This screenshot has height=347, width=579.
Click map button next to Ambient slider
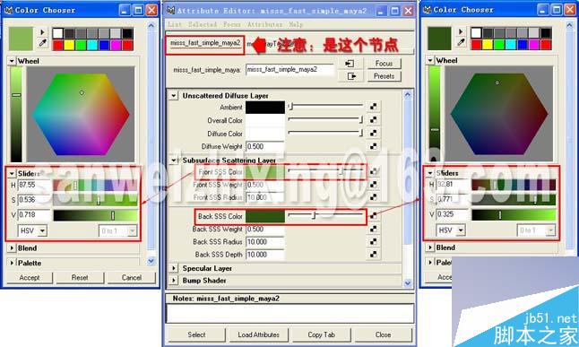pos(374,107)
